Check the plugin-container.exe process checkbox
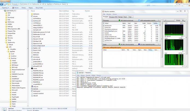This screenshot has height=111, width=190. click(x=104, y=37)
